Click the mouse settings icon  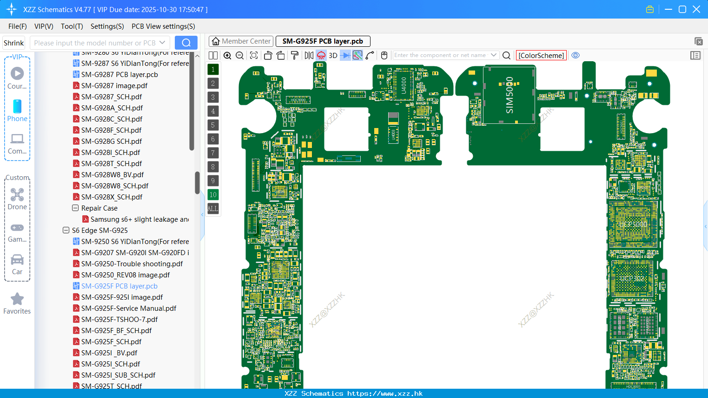pos(384,55)
